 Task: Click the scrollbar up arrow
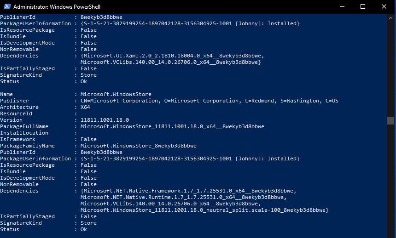[x=390, y=18]
